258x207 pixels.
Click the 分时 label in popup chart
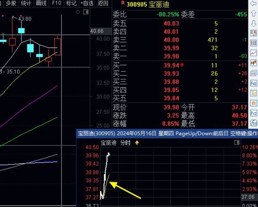[x=125, y=143]
